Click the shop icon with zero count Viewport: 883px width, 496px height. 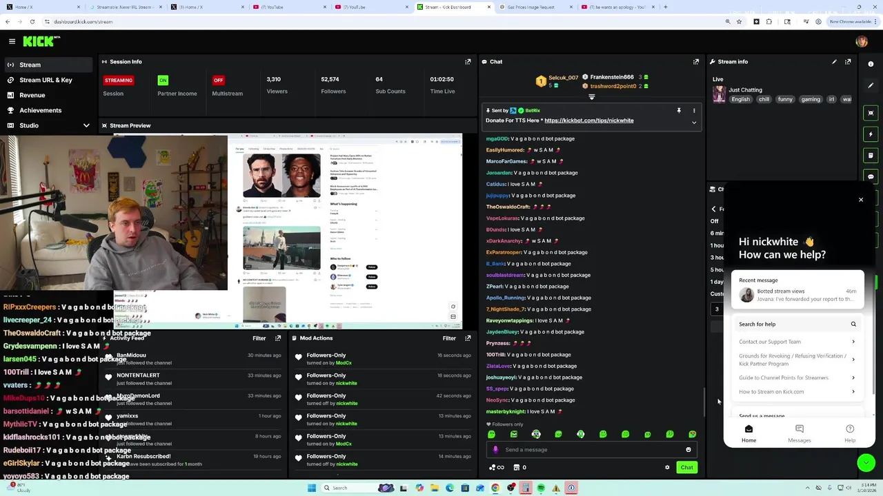pos(519,468)
